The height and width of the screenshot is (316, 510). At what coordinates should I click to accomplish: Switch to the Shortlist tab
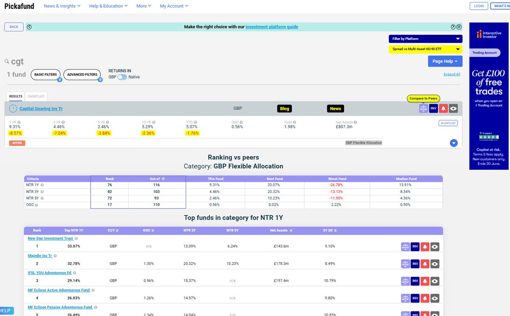36,96
